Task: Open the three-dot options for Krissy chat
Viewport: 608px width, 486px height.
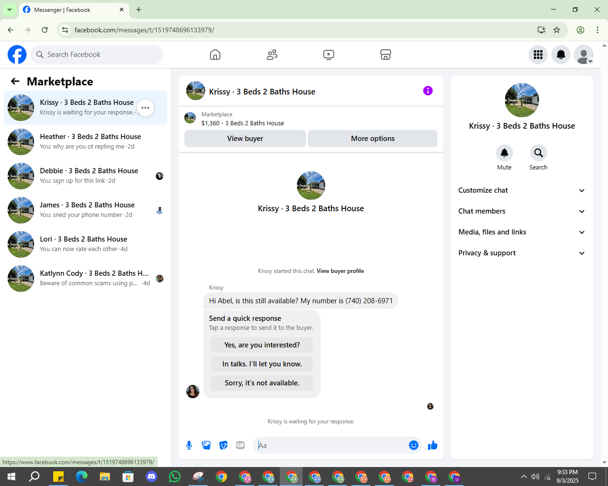Action: (x=145, y=108)
